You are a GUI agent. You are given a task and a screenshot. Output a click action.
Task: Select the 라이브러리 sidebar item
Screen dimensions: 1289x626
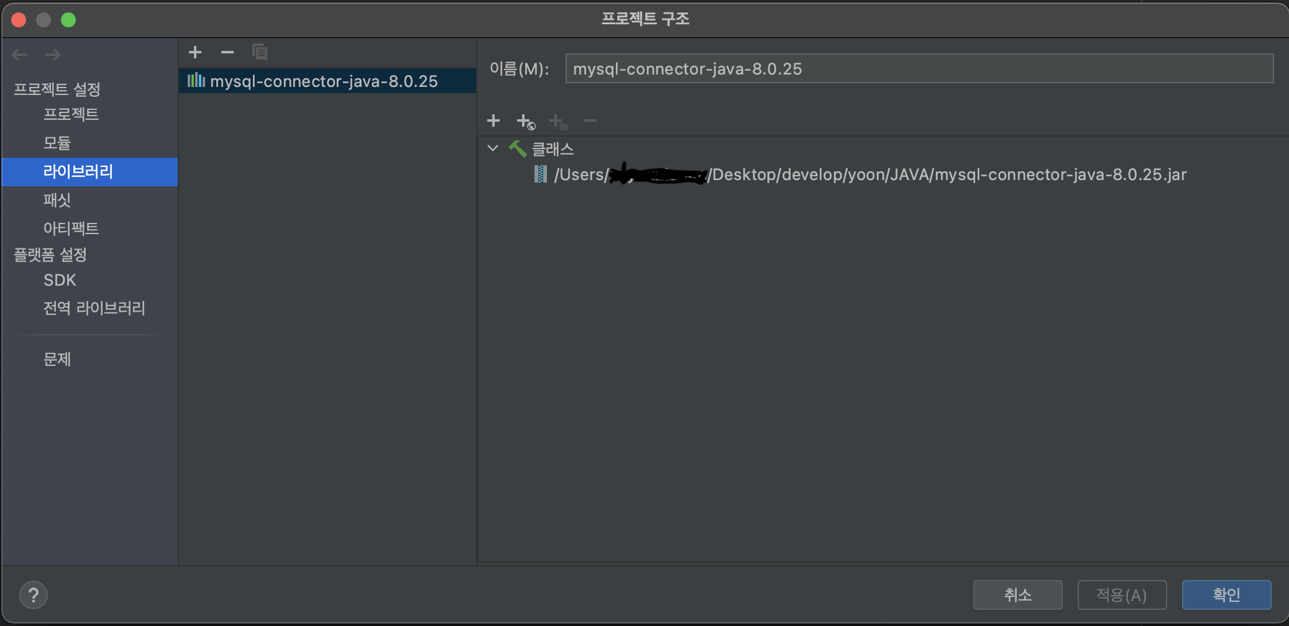pyautogui.click(x=89, y=172)
